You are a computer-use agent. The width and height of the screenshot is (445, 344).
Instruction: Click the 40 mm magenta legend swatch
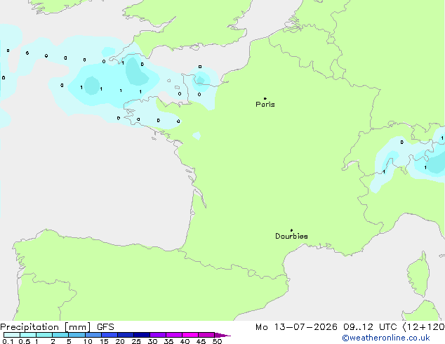pyautogui.click(x=190, y=335)
